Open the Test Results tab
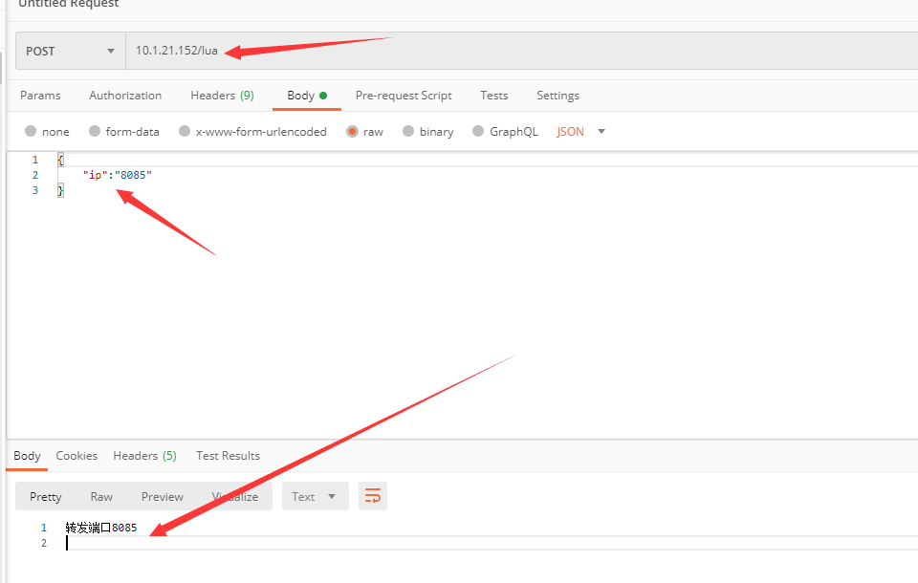This screenshot has height=583, width=918. (x=228, y=455)
